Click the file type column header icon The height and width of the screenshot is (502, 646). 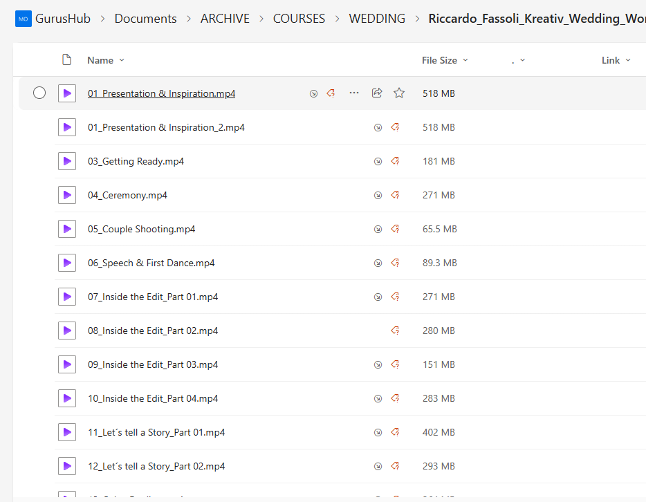coord(67,60)
